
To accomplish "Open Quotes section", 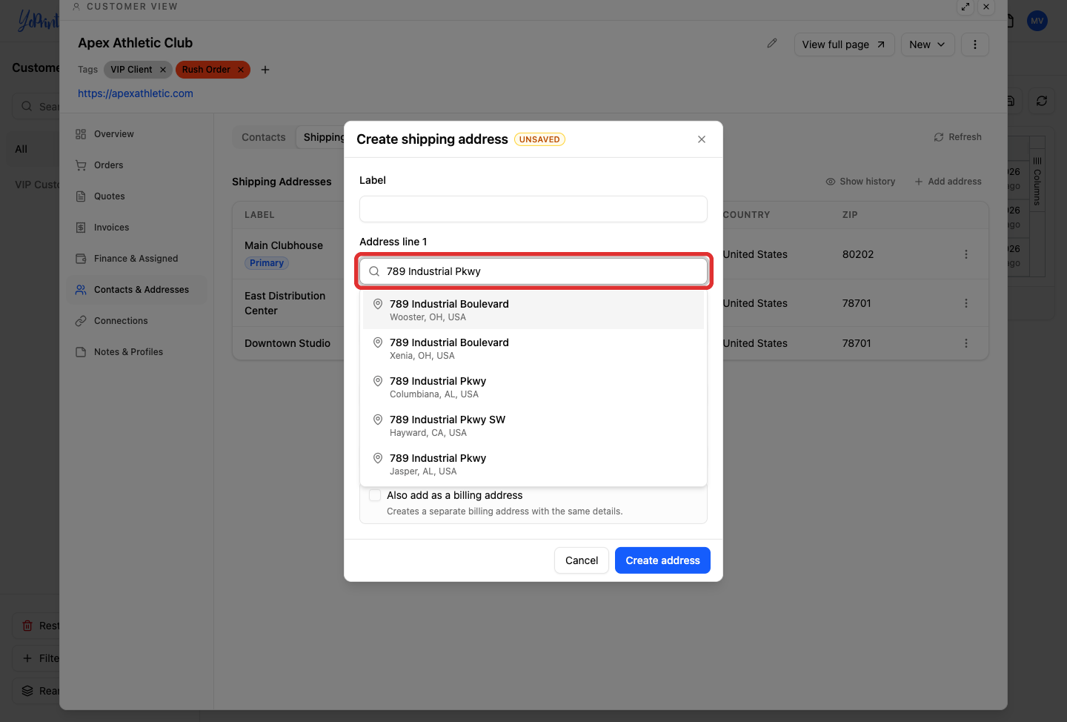I will pyautogui.click(x=136, y=196).
